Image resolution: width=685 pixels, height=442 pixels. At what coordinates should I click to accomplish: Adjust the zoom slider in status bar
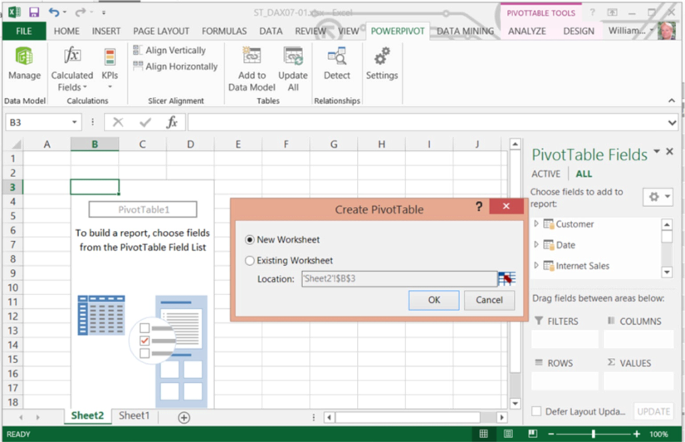click(x=593, y=434)
